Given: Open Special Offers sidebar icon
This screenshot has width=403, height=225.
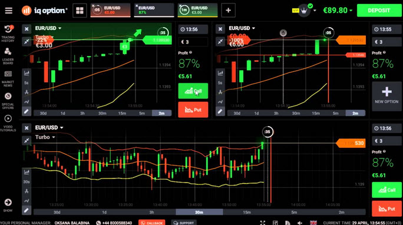Looking at the screenshot, I should click(8, 101).
